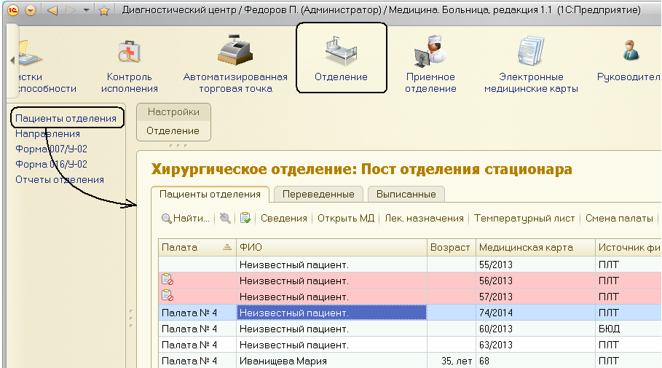Click Температурный лист button
Image resolution: width=662 pixels, height=368 pixels.
[524, 218]
